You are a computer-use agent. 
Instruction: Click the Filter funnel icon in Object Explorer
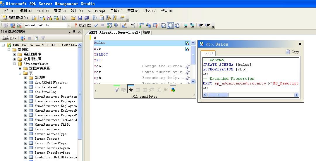pyautogui.click(x=43, y=38)
